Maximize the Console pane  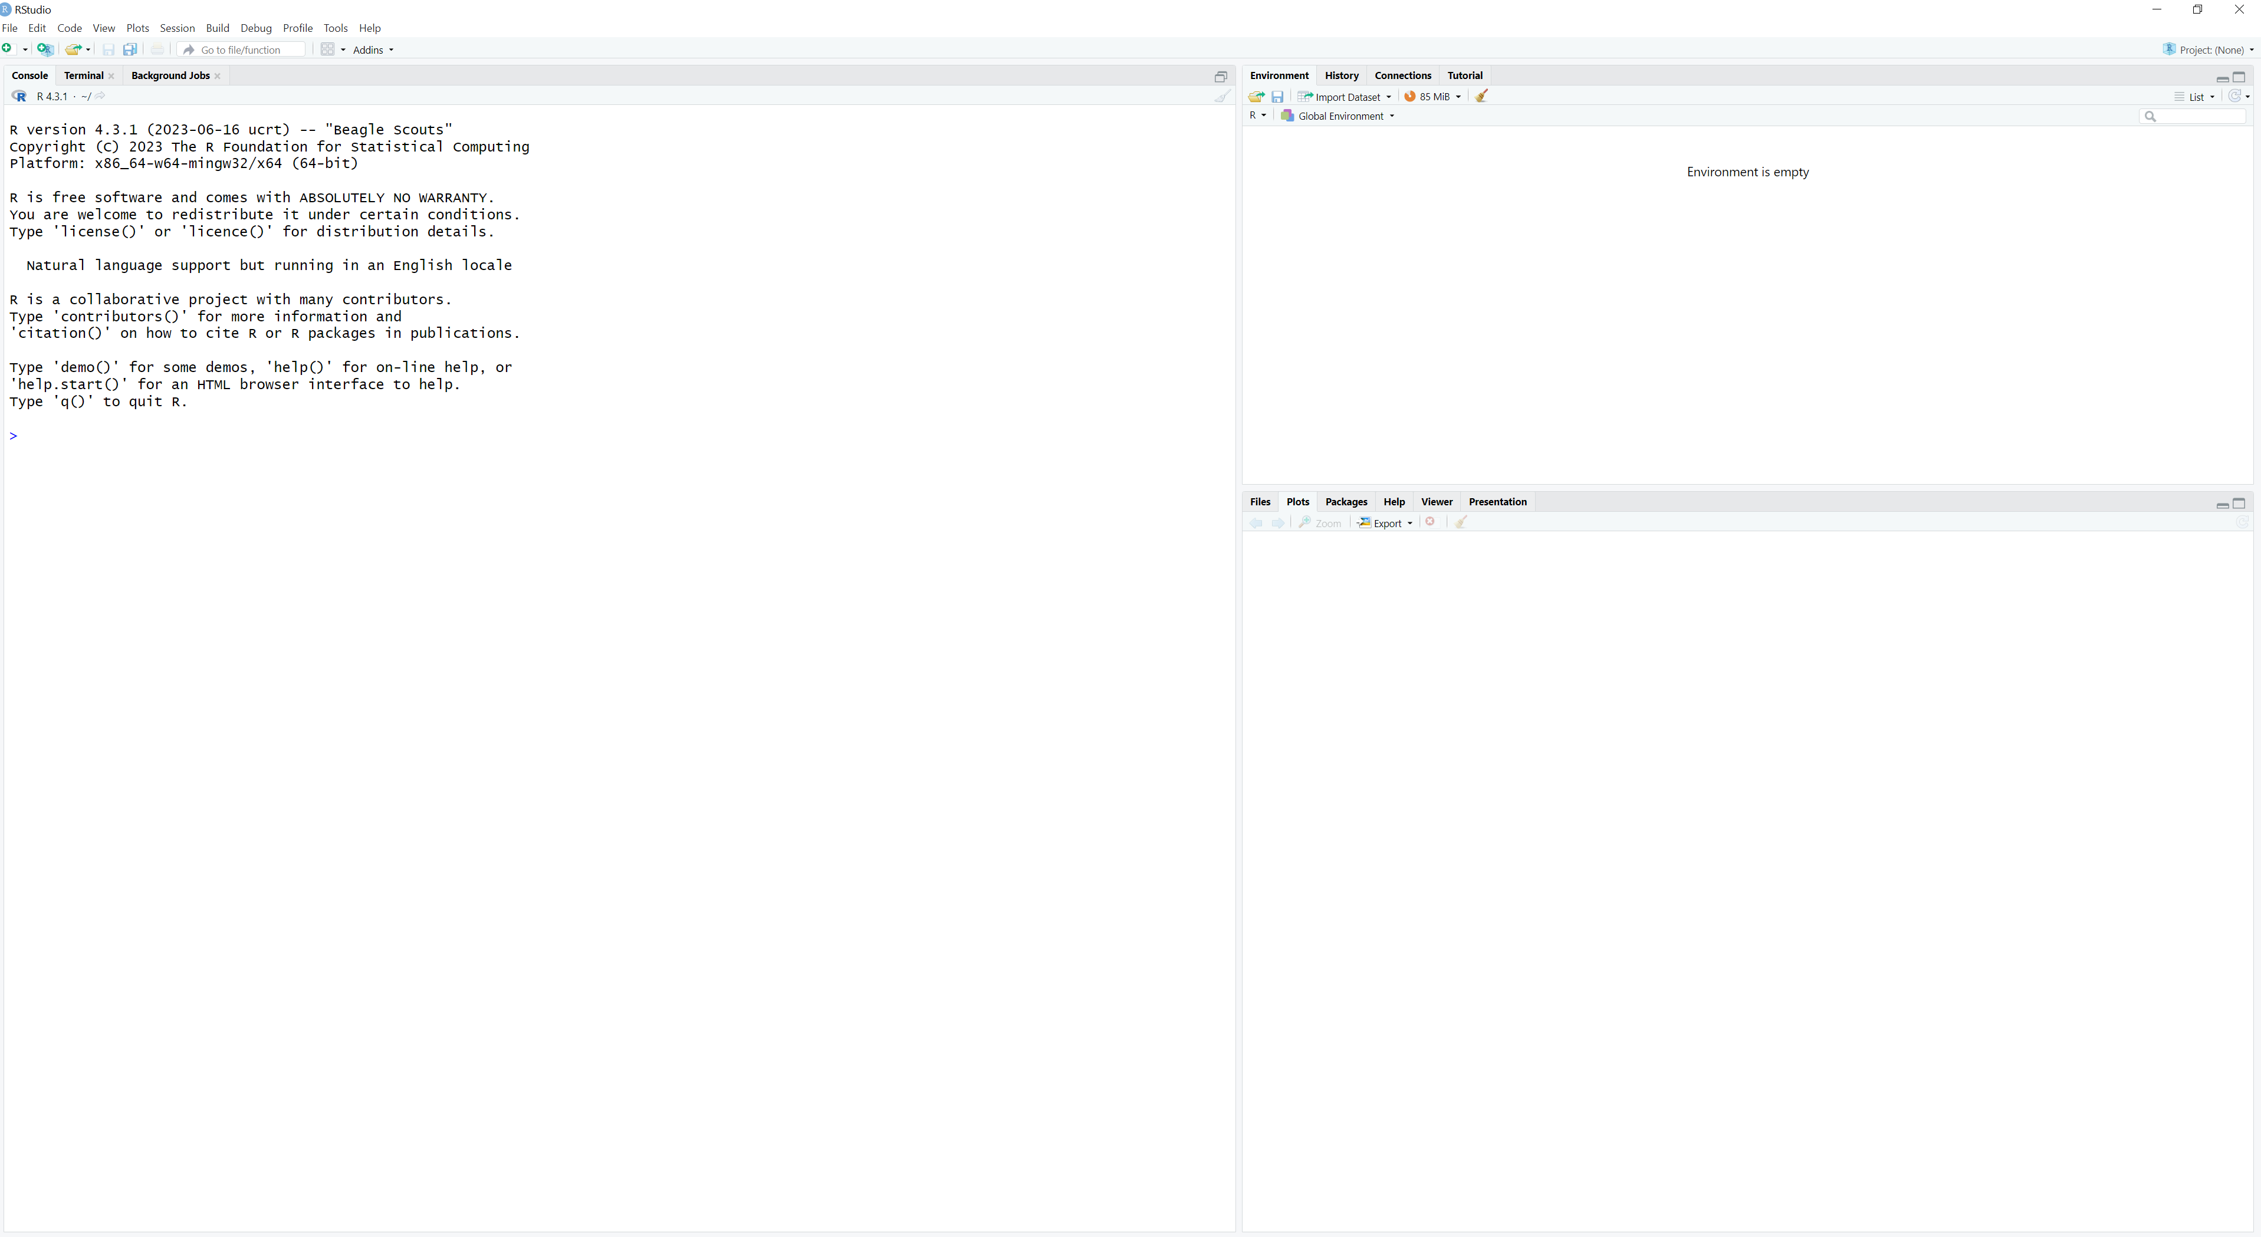pos(1220,76)
